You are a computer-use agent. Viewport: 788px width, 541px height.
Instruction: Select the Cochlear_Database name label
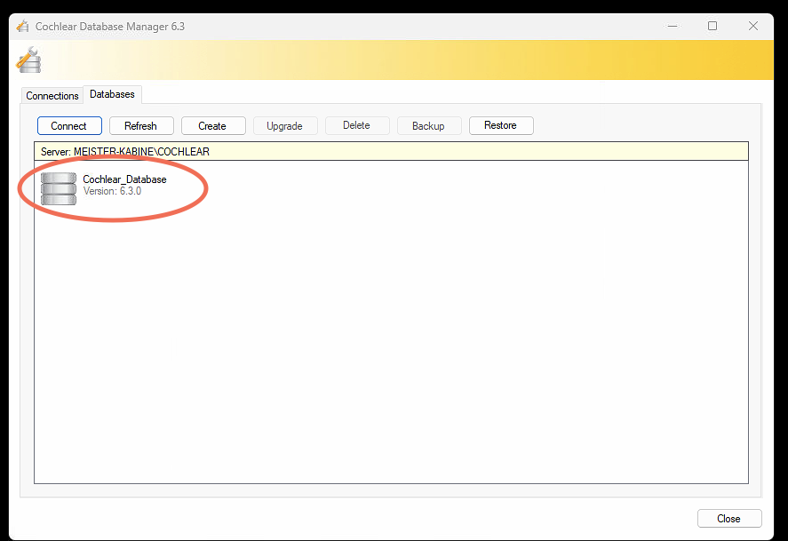pyautogui.click(x=124, y=179)
